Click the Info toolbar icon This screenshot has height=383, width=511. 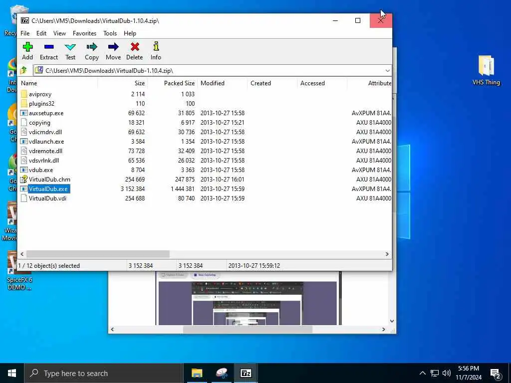[156, 46]
